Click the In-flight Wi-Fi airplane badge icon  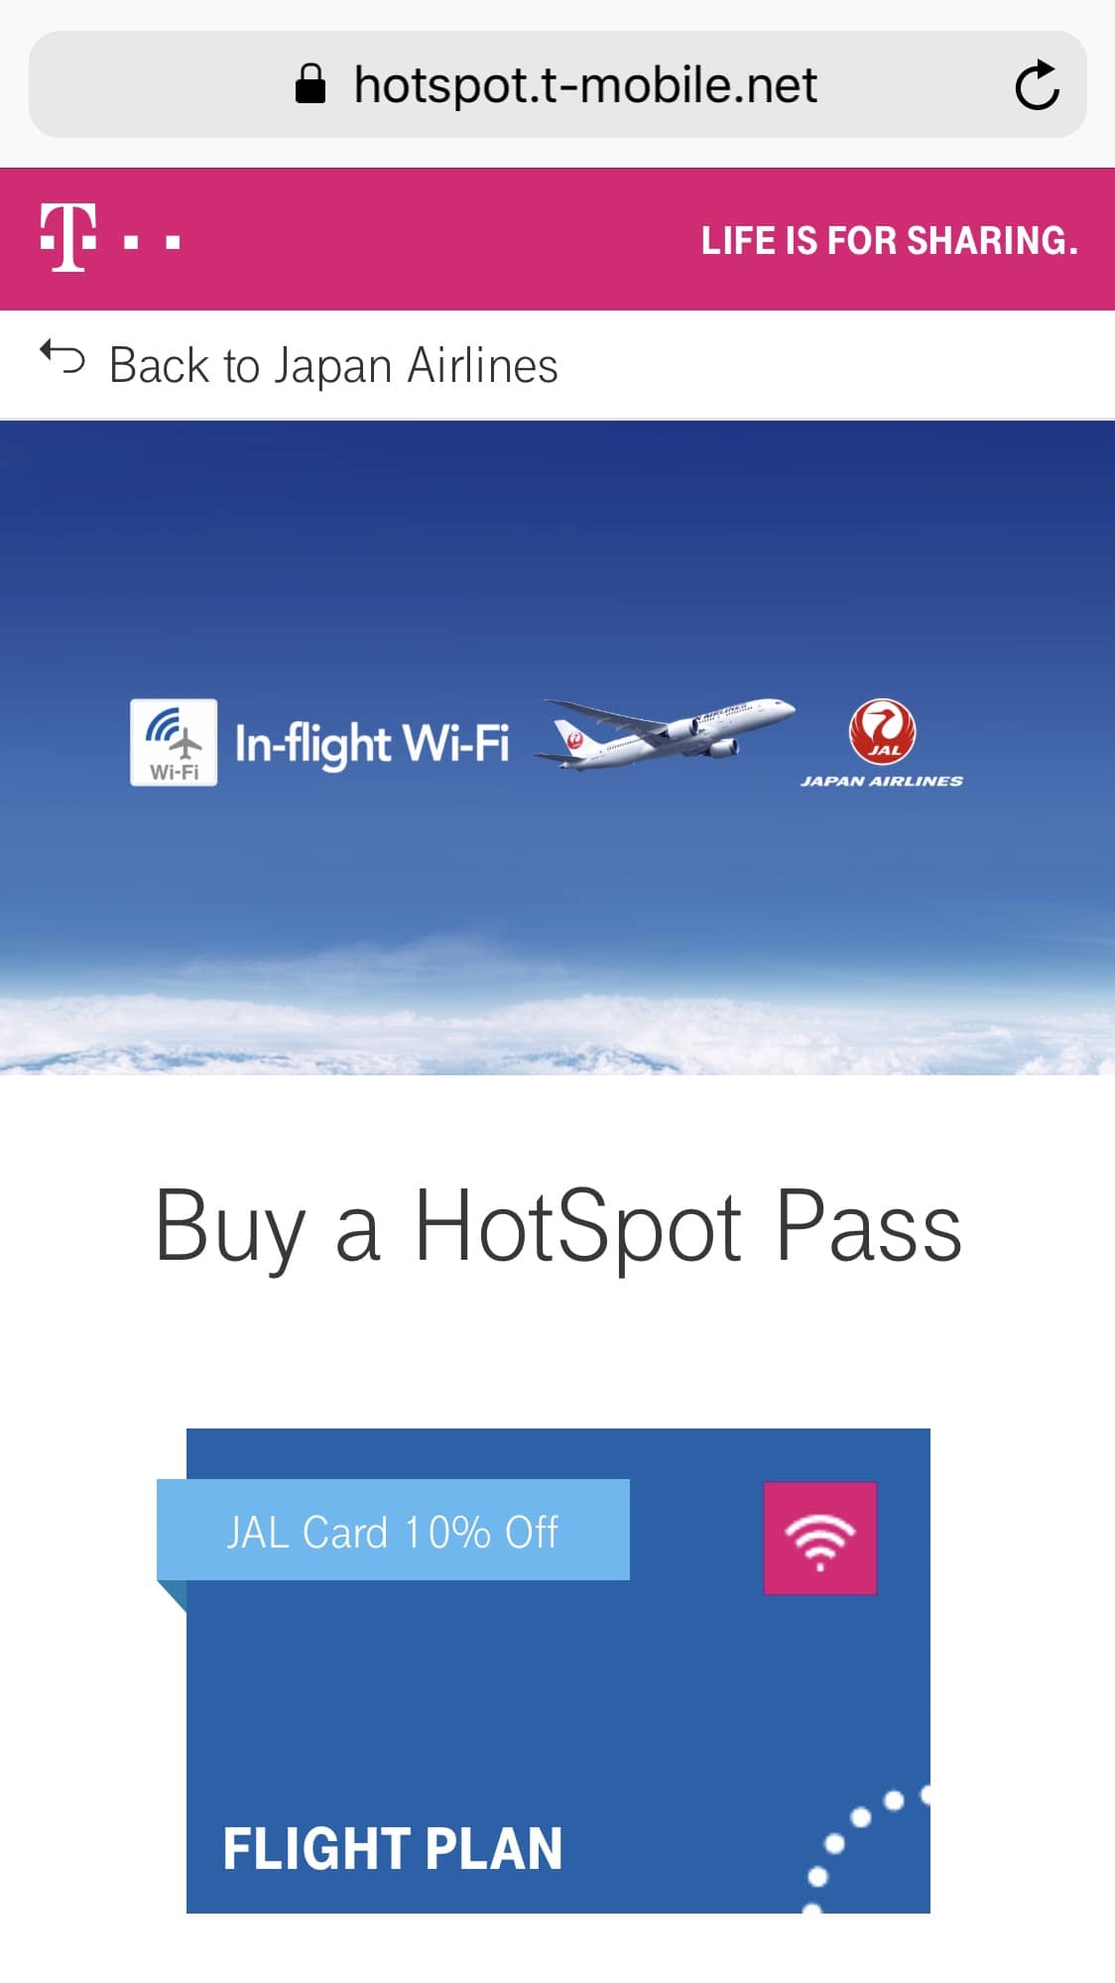click(174, 742)
